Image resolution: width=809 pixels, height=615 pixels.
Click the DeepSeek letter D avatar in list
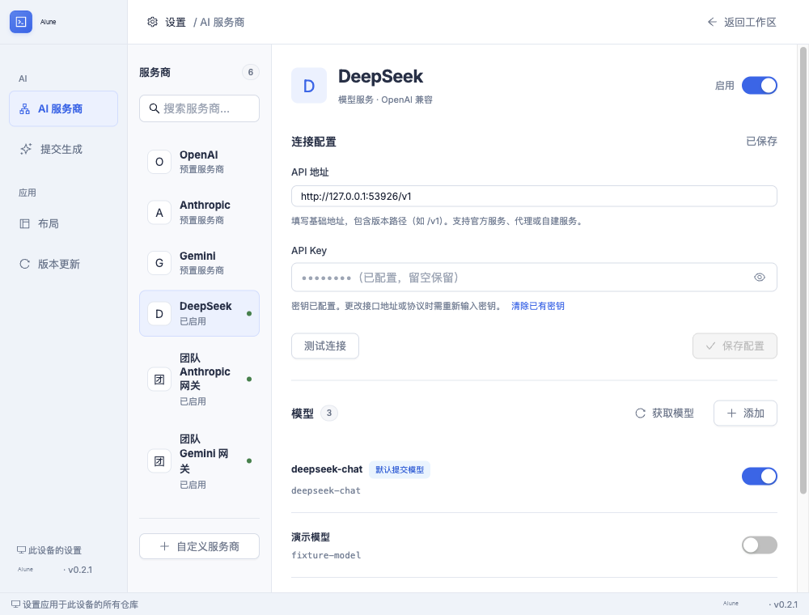[159, 314]
